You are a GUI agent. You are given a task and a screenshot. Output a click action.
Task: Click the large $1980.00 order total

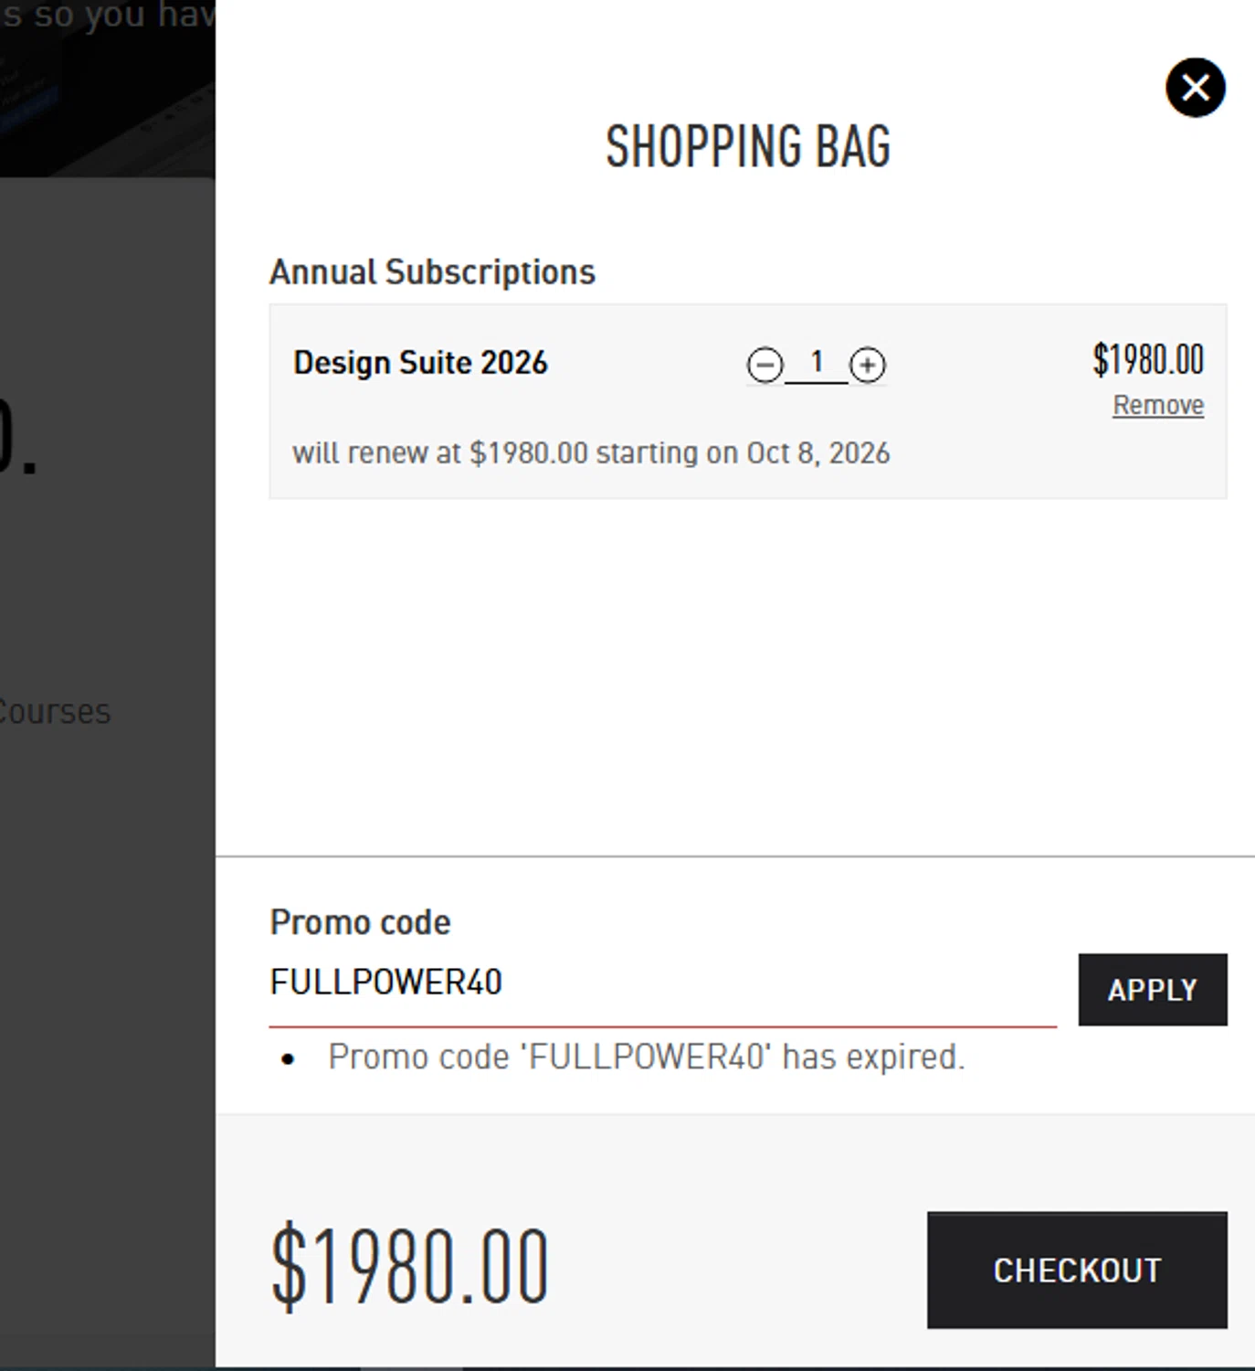pyautogui.click(x=409, y=1267)
